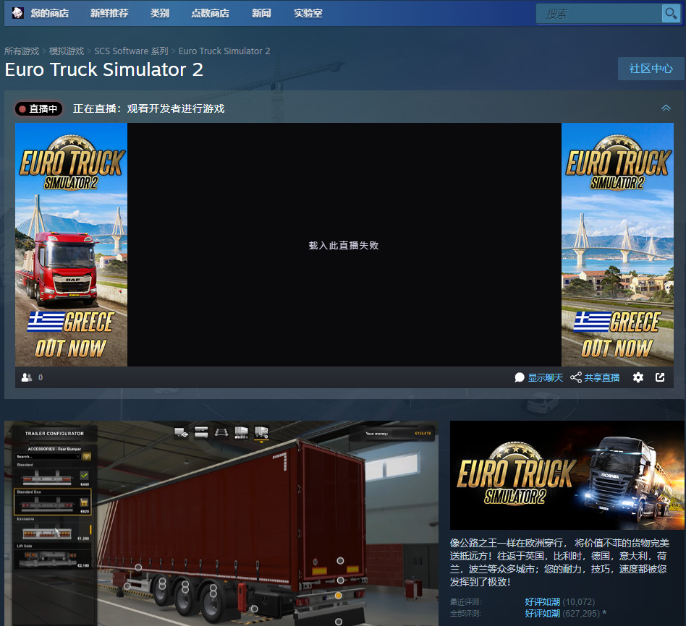
Task: Open the 新闻 tab
Action: click(261, 13)
